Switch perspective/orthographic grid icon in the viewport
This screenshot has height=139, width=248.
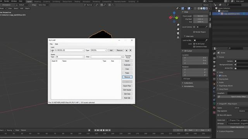[178, 37]
